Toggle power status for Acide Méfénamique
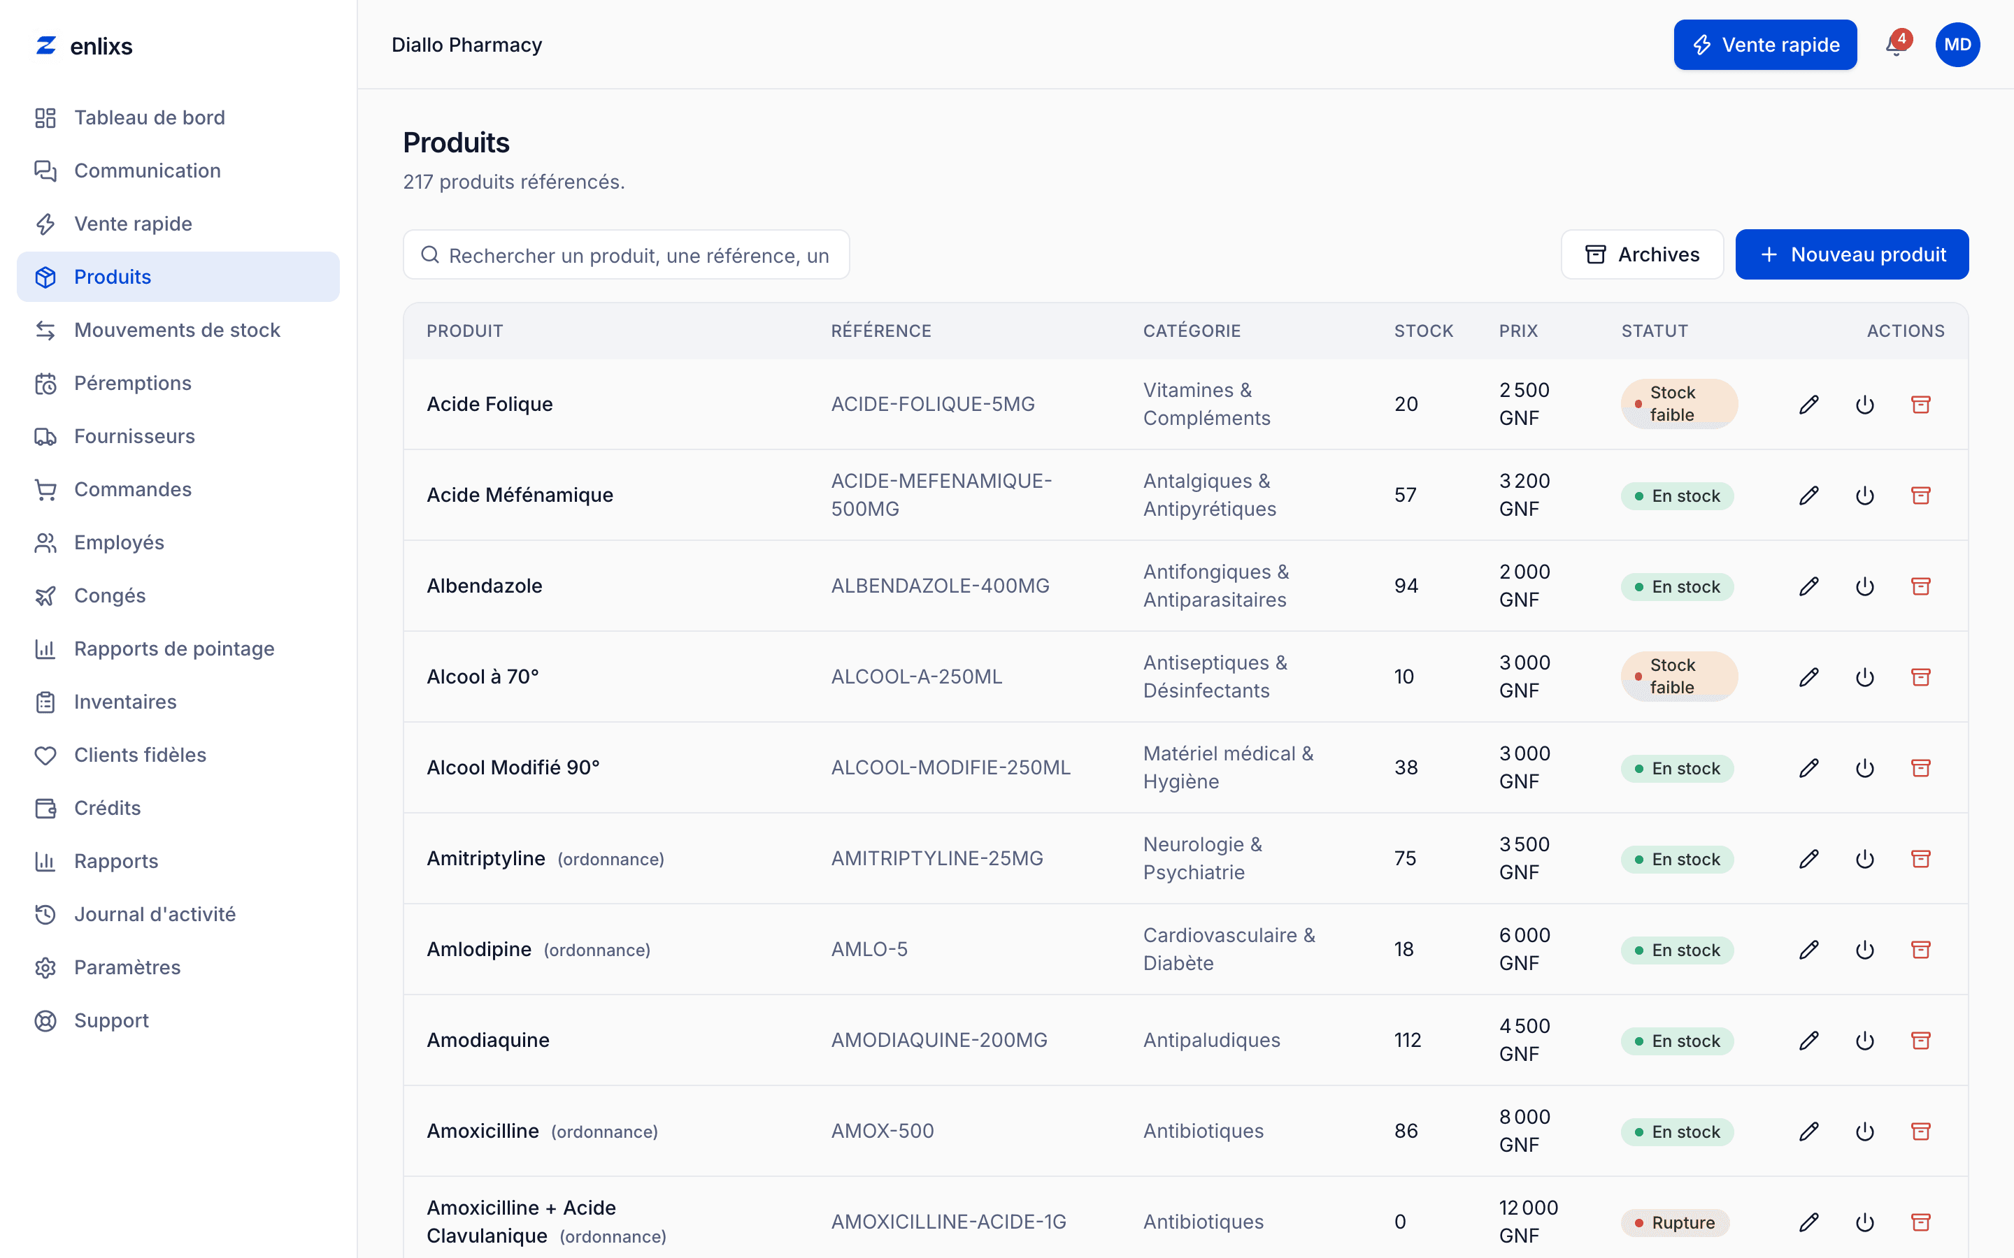Screen dimensions: 2014x1258 1865,496
